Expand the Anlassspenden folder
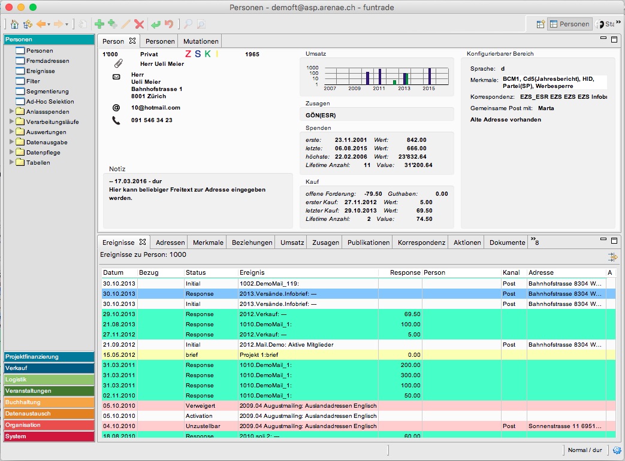Image resolution: width=625 pixels, height=461 pixels. click(12, 112)
